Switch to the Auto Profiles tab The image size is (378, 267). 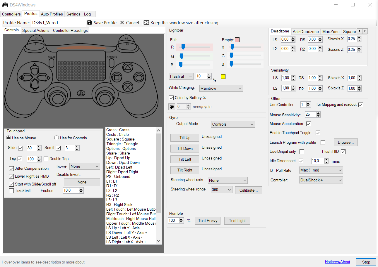(x=52, y=14)
